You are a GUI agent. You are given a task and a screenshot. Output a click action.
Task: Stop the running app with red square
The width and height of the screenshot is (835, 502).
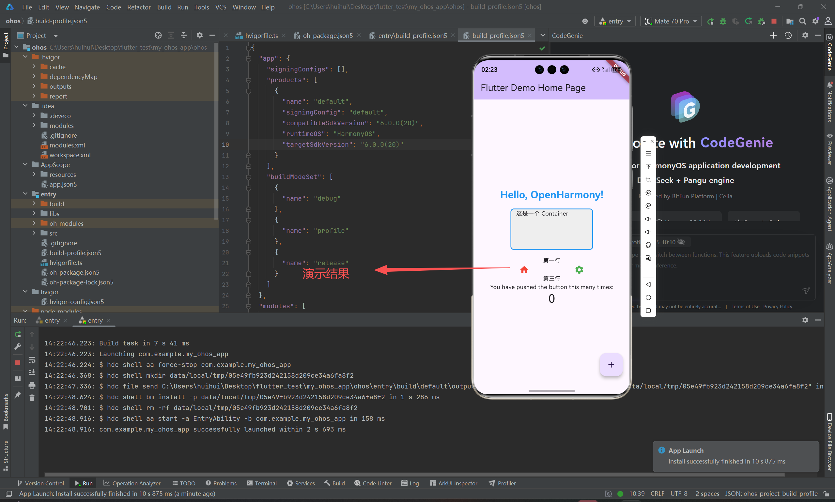[x=774, y=21]
